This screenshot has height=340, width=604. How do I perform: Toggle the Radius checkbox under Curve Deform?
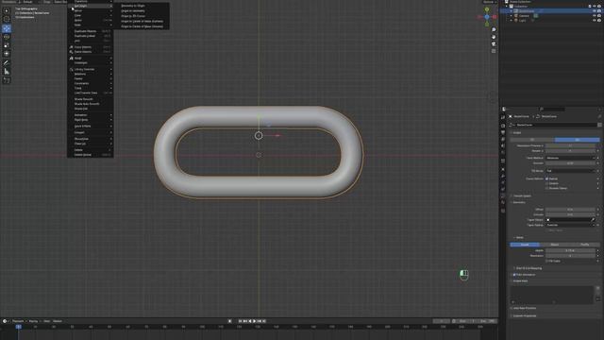click(547, 178)
